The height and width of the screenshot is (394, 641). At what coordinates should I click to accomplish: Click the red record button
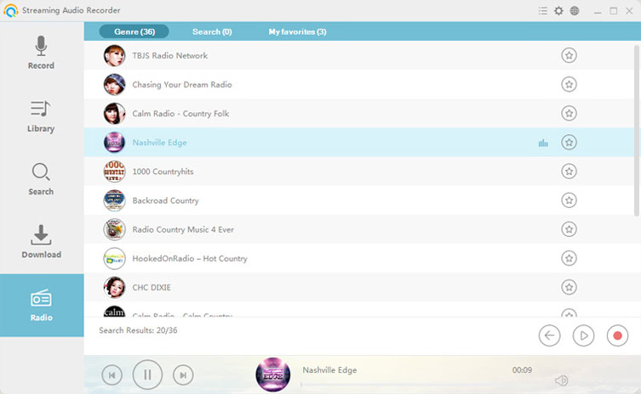pos(617,336)
